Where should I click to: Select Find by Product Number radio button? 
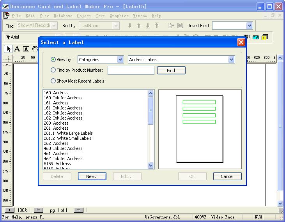click(x=53, y=70)
